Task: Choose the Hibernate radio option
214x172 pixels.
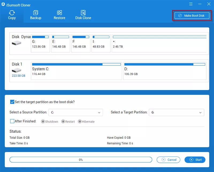Action: [x=80, y=121]
